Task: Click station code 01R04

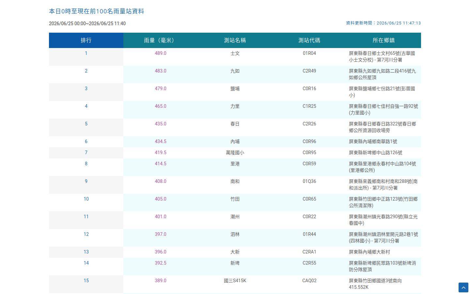Action: click(309, 53)
